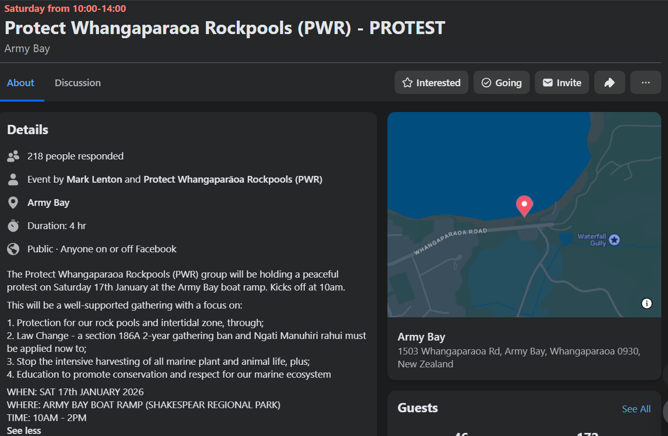The height and width of the screenshot is (436, 668).
Task: Click the checkmark icon on Going button
Action: [x=486, y=83]
